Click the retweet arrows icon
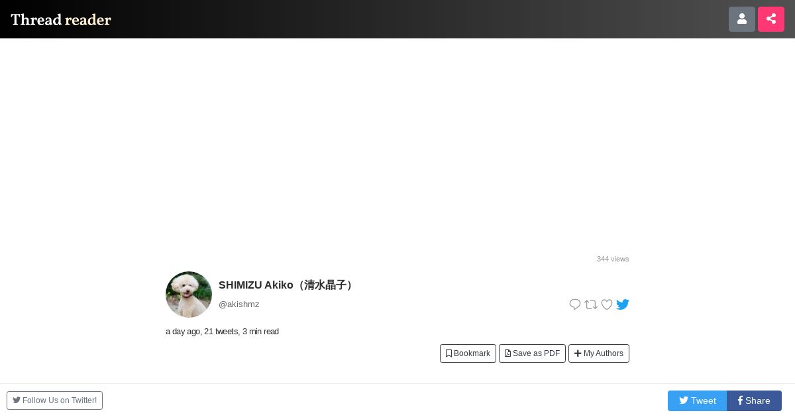Viewport: 795px width, 417px height. click(x=591, y=304)
